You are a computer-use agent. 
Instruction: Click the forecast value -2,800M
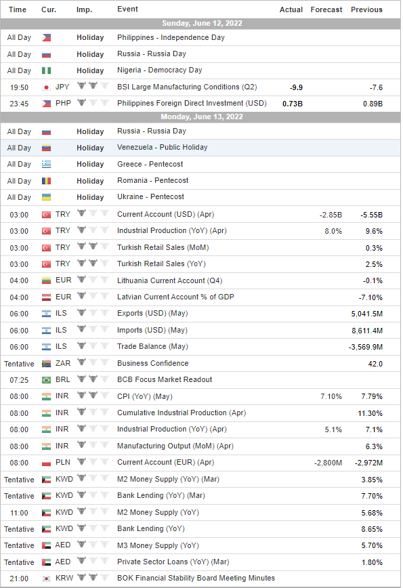pos(328,463)
